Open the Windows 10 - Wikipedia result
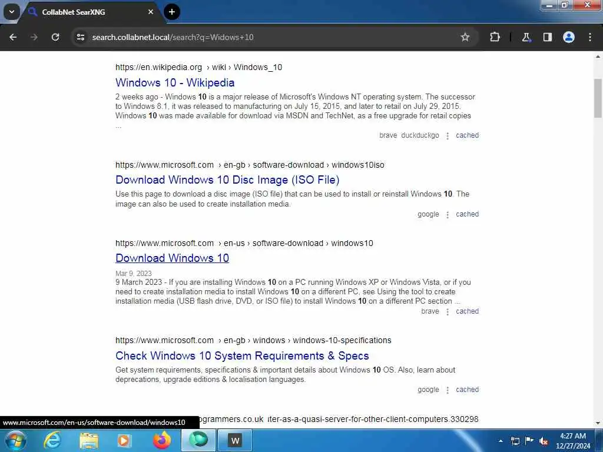The width and height of the screenshot is (603, 452). 175,82
